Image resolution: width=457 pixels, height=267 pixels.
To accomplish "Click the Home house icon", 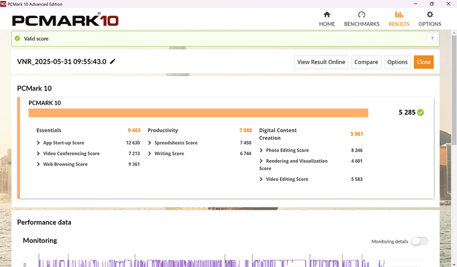I will tap(327, 15).
